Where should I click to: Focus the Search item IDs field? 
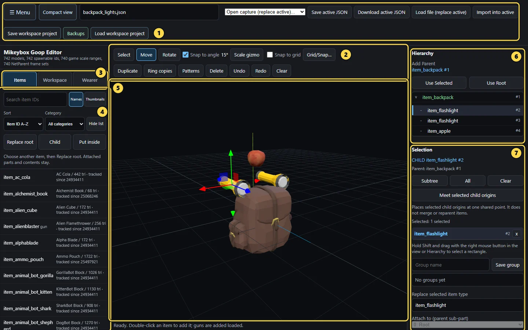pyautogui.click(x=35, y=99)
